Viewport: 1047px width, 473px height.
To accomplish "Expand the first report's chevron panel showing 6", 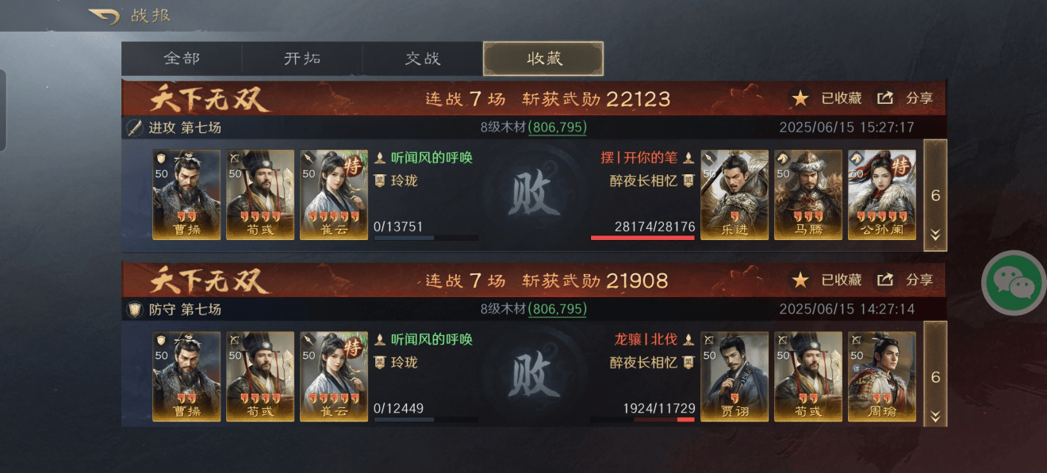I will click(x=935, y=195).
